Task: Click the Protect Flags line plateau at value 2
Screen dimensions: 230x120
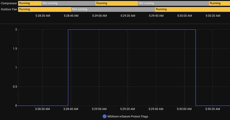Action: coord(132,30)
